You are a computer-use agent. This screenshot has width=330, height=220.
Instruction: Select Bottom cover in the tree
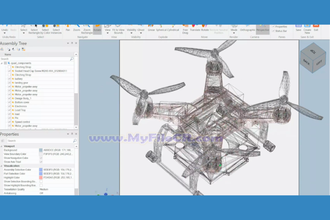(x=22, y=102)
